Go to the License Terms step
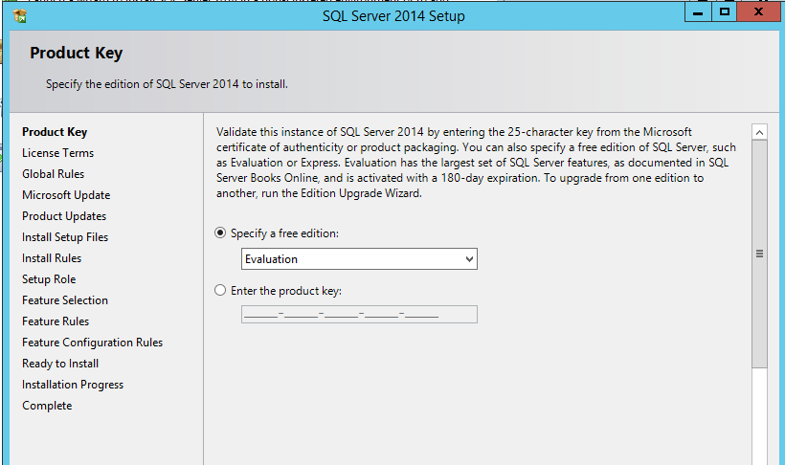The width and height of the screenshot is (785, 465). 57,153
